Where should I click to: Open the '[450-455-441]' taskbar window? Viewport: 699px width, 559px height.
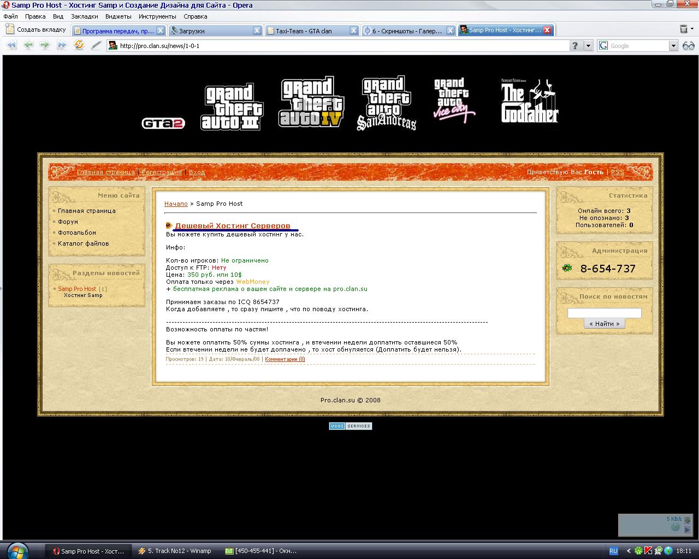(x=262, y=551)
